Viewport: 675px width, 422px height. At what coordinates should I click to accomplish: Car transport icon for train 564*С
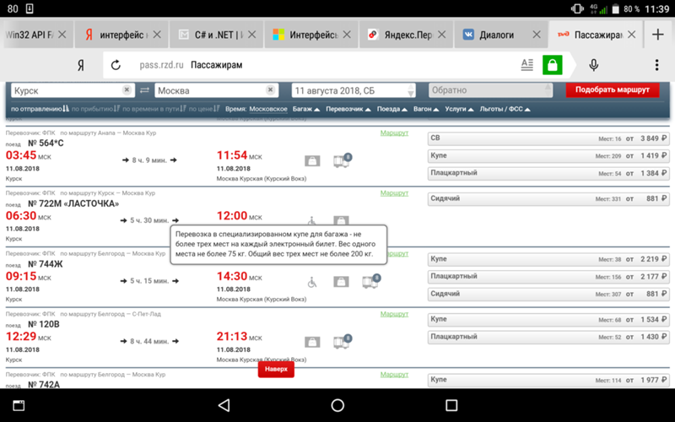[x=343, y=160]
